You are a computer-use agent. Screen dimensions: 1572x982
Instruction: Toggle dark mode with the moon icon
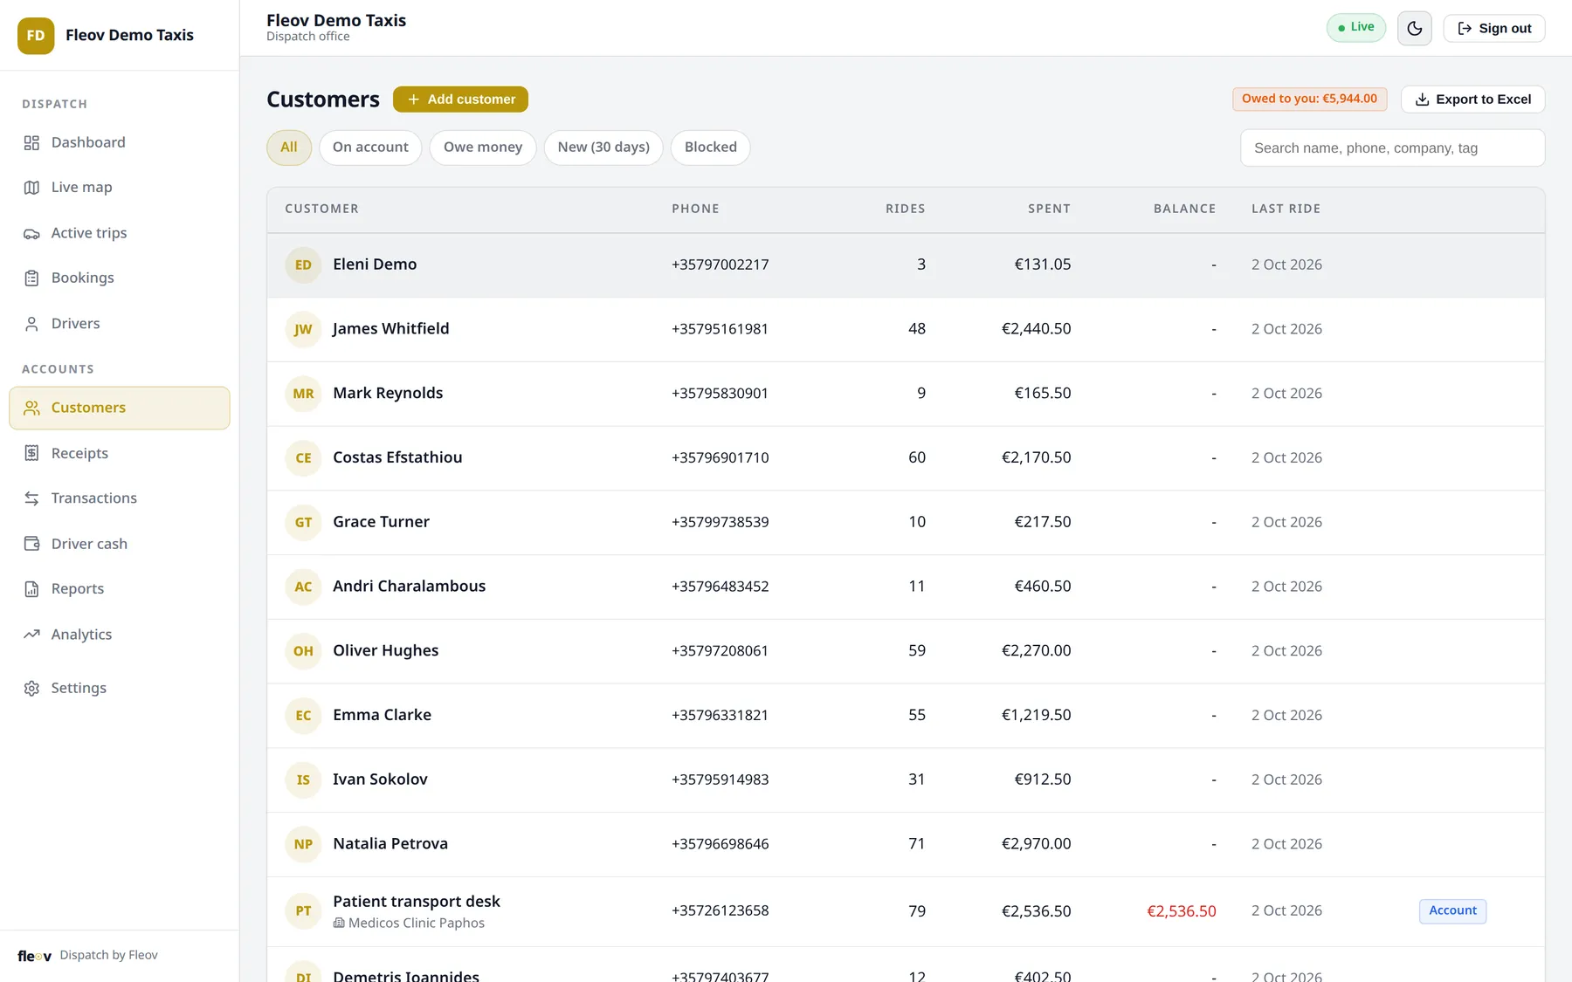pos(1415,28)
